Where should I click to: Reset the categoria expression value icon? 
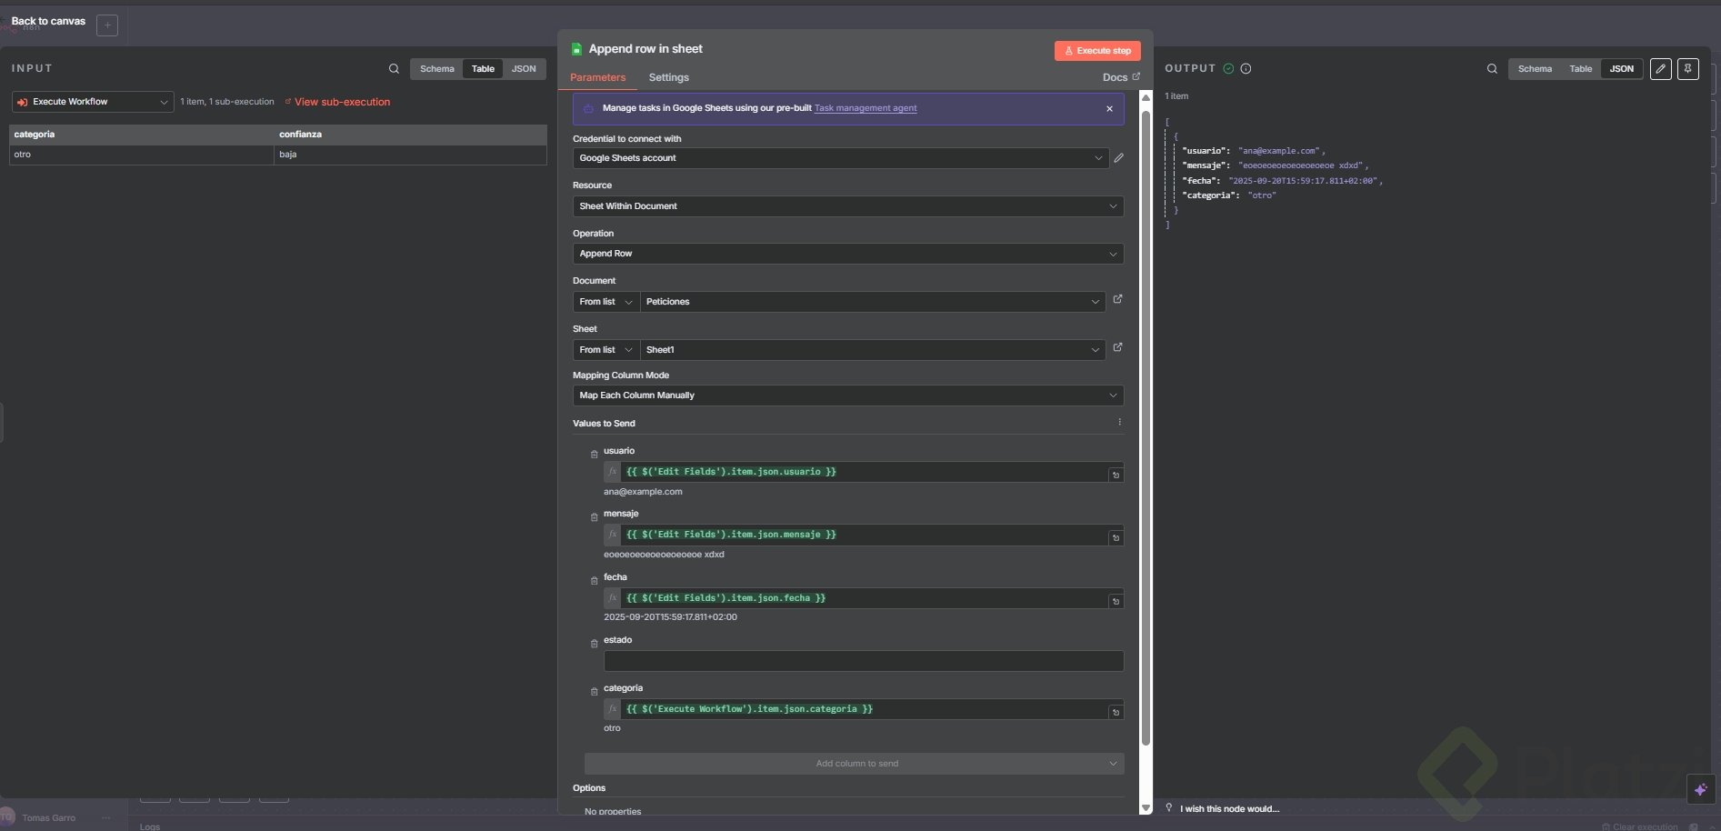click(1116, 712)
